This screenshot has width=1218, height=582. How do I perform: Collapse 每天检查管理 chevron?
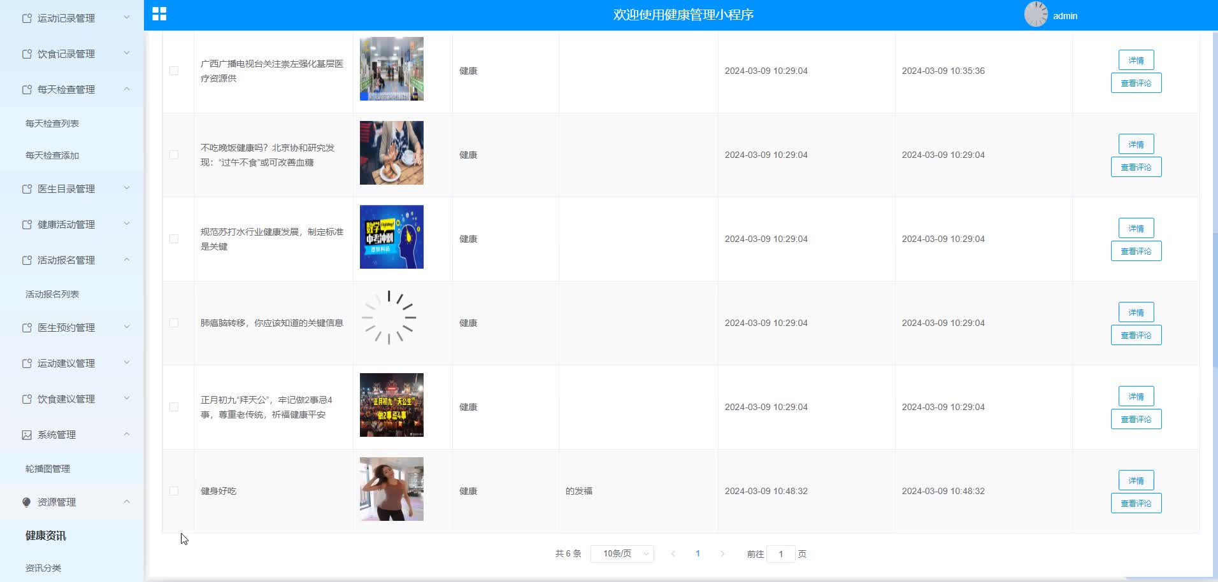point(126,89)
